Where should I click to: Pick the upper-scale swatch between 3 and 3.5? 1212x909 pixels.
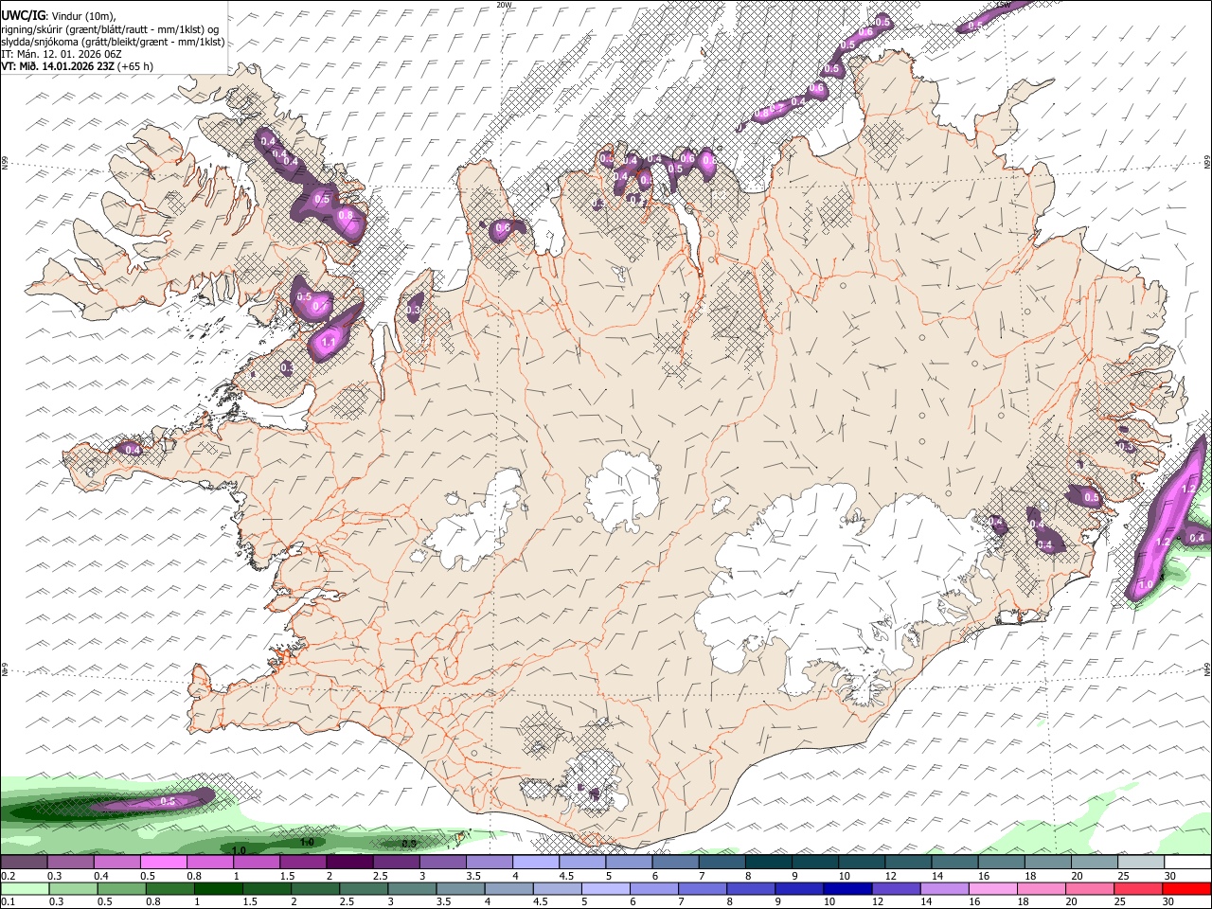tap(443, 863)
